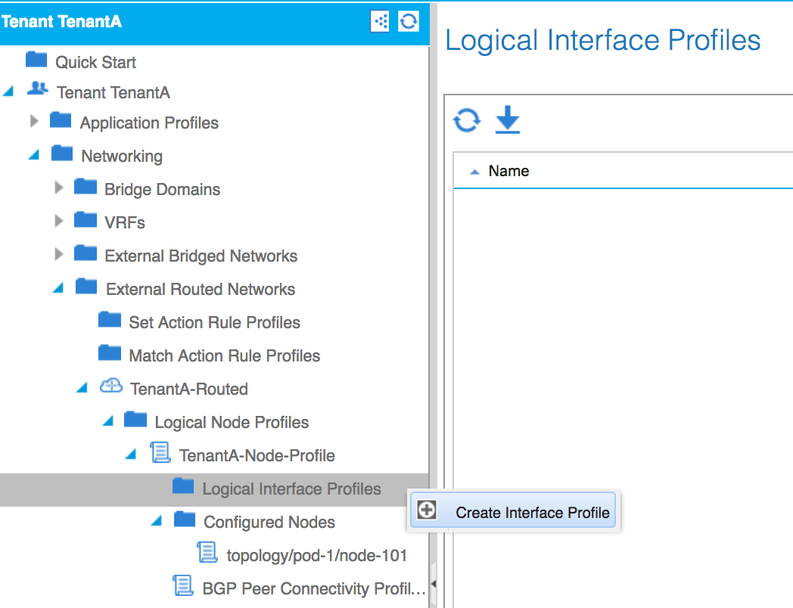Select the Configured Nodes label
Viewport: 793px width, 608px height.
269,522
